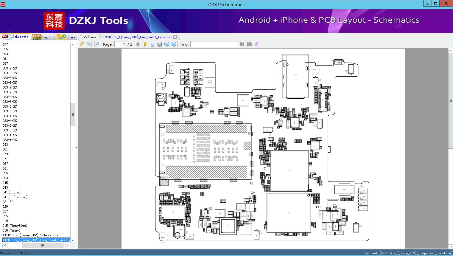This screenshot has width=453, height=256.
Task: Select the list entry 083-1-SS
Action: 10,135
